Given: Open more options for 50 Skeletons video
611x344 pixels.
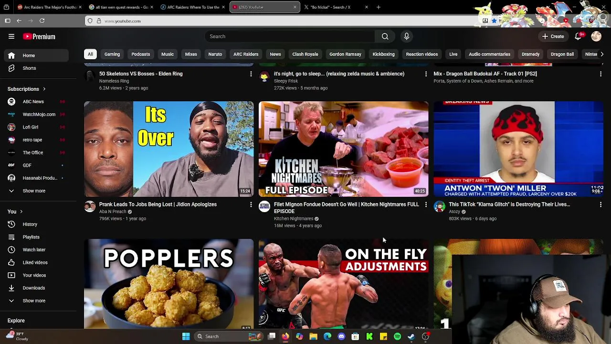Looking at the screenshot, I should pos(251,74).
